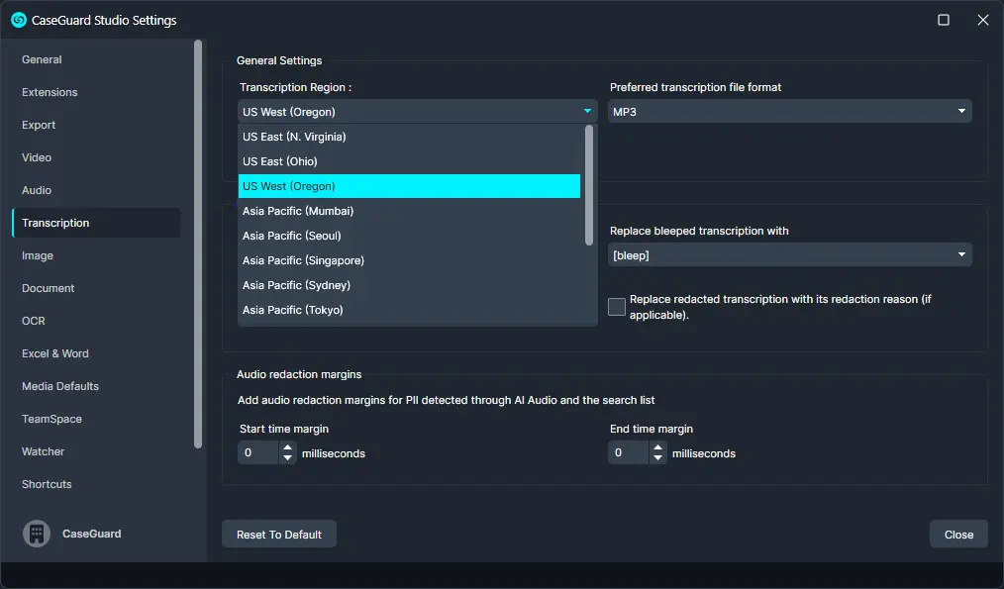The width and height of the screenshot is (1004, 589).
Task: Choose Asia Pacific (Seoul) region
Action: pyautogui.click(x=409, y=236)
